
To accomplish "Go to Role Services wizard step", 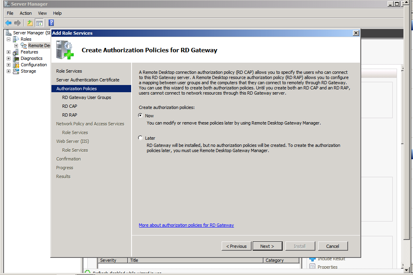I will (x=69, y=71).
